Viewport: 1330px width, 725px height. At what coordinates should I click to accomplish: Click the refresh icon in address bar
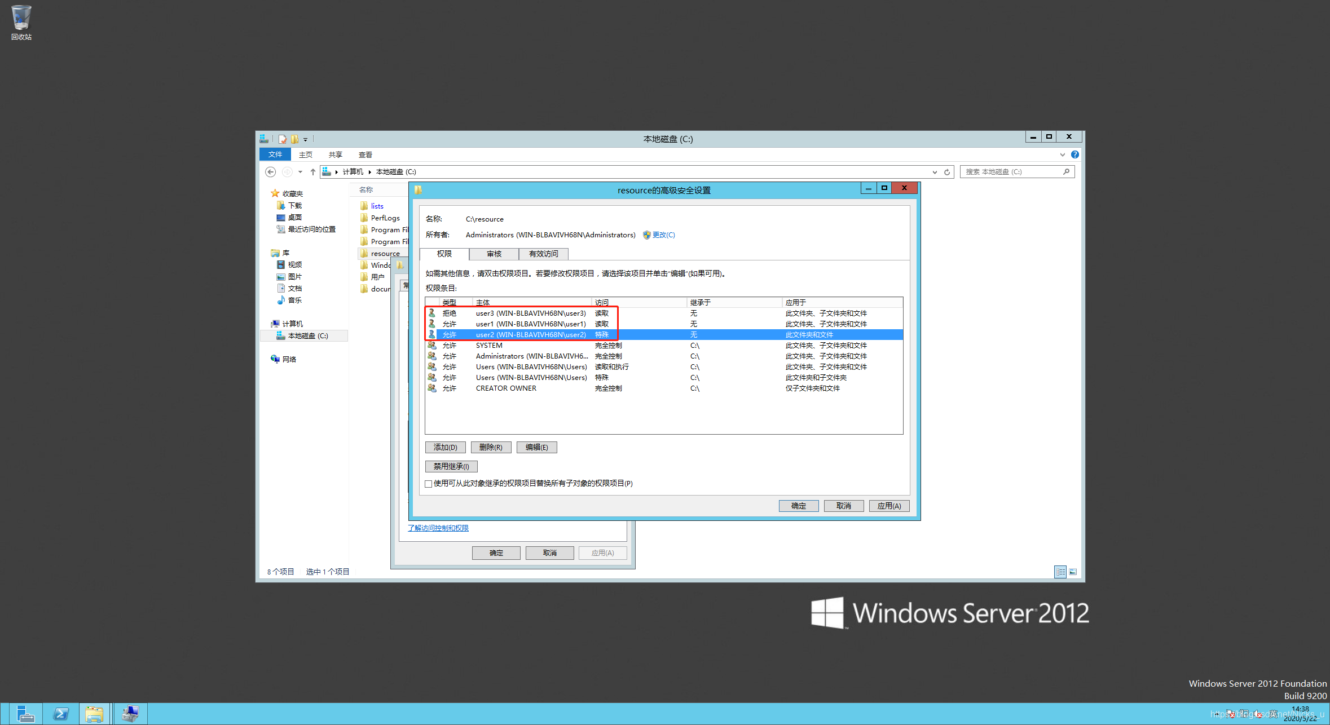tap(947, 172)
